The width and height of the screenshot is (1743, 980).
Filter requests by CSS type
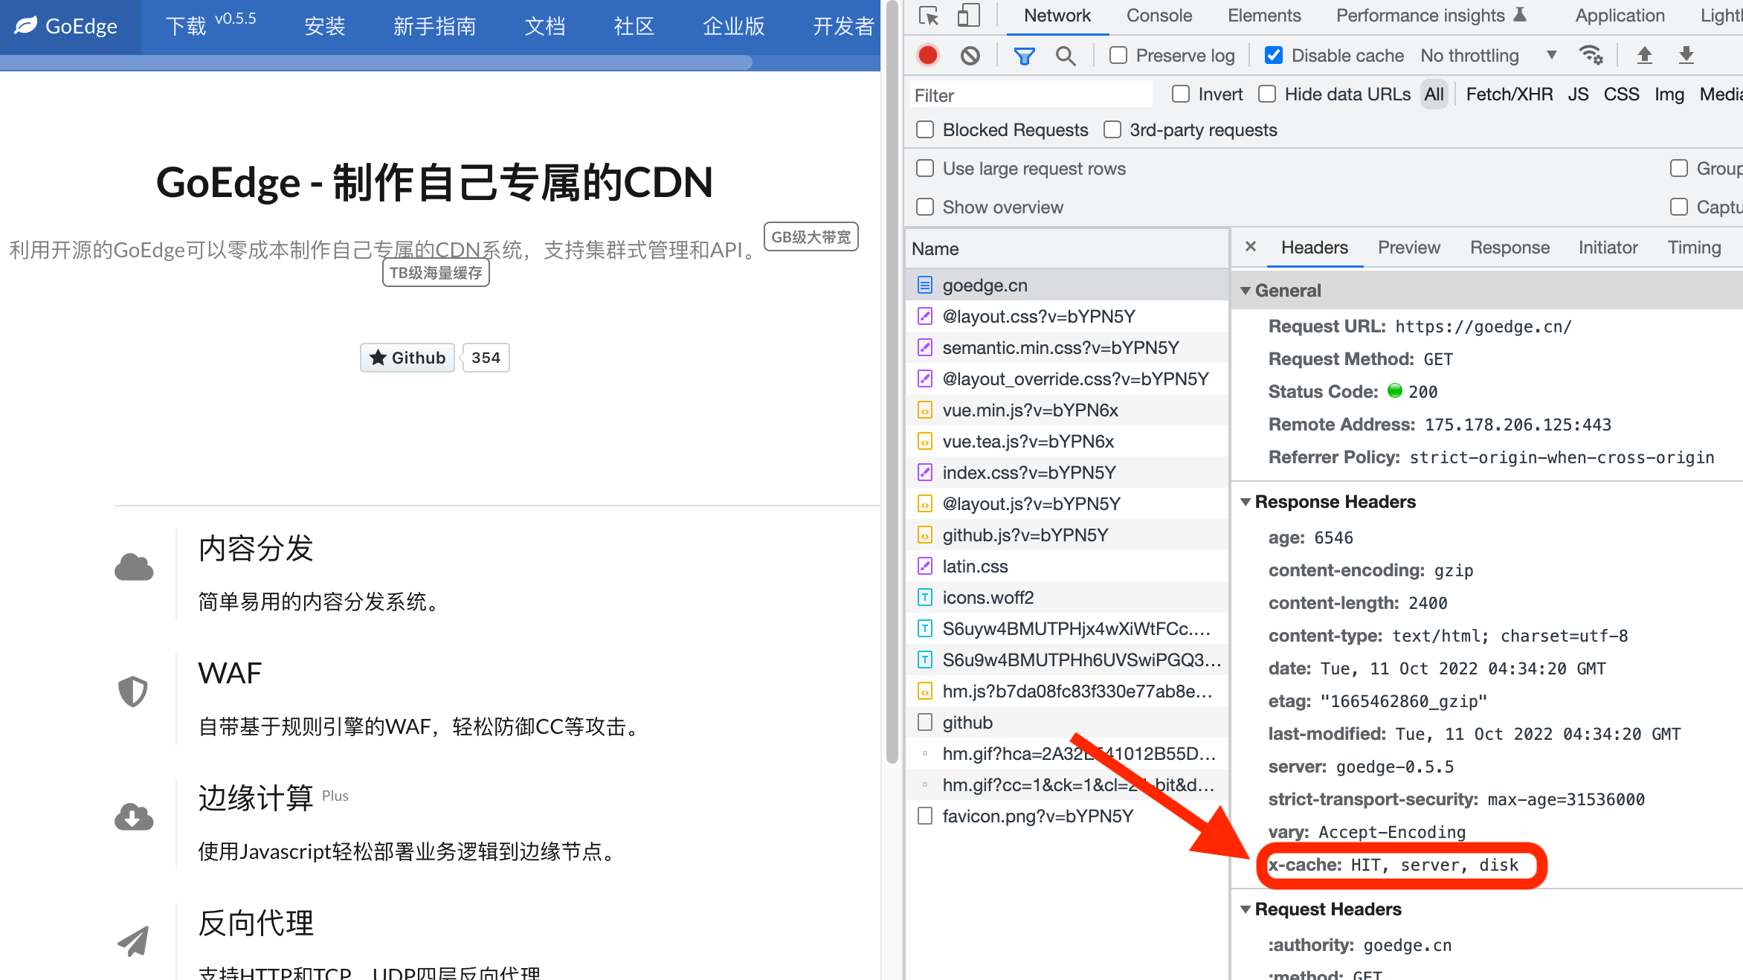(x=1621, y=94)
